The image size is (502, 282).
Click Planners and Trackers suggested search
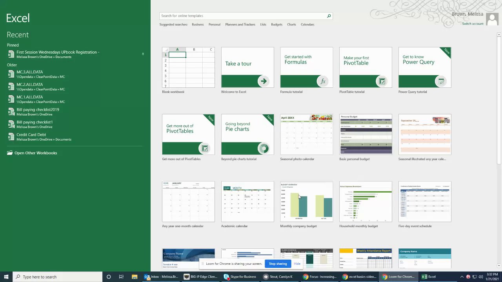click(240, 24)
